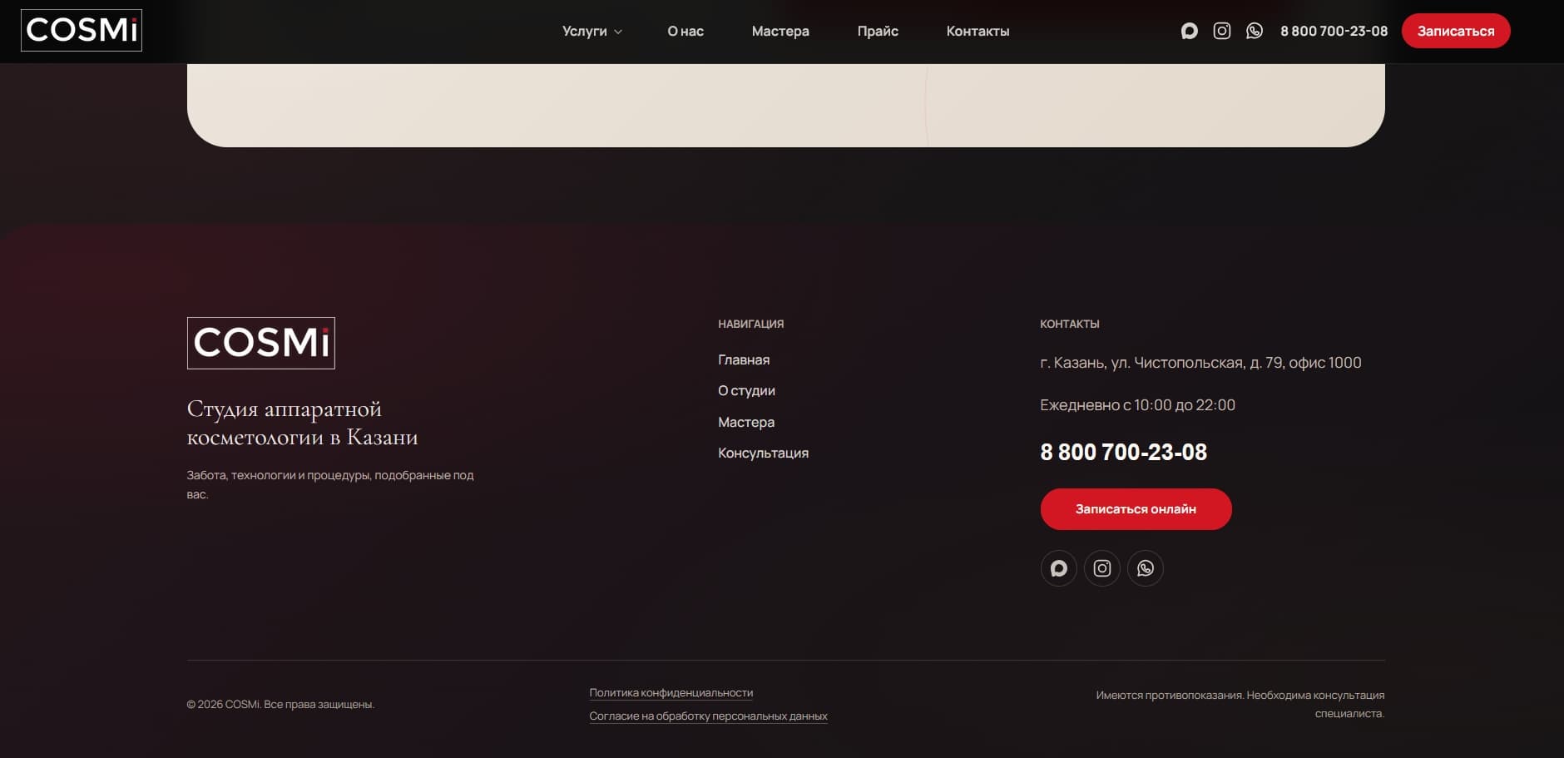1564x758 pixels.
Task: Click the round chat messenger icon in footer
Action: tap(1059, 568)
